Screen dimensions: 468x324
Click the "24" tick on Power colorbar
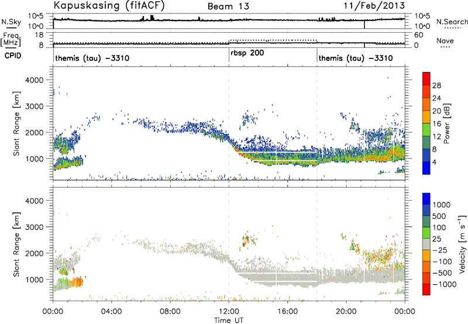[436, 98]
